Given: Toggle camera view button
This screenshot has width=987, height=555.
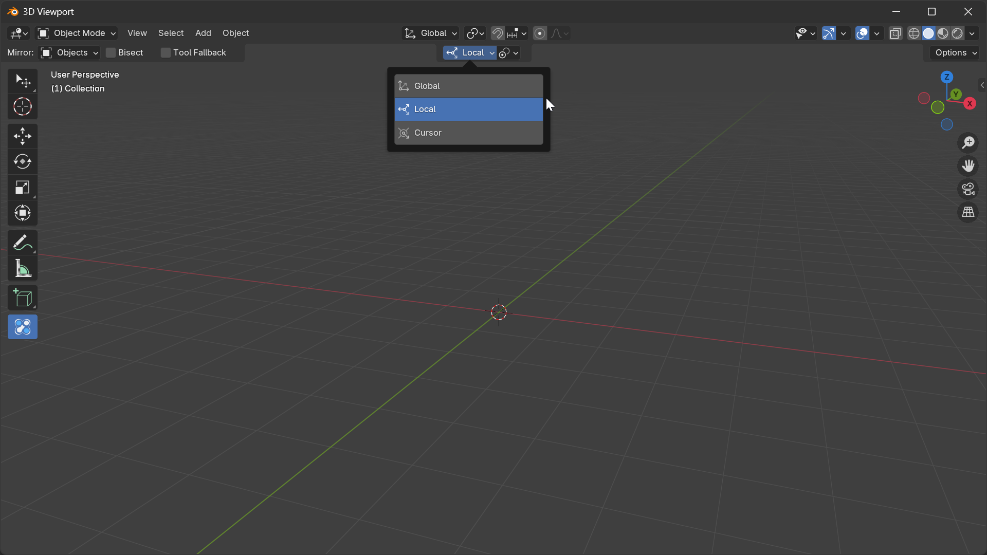Looking at the screenshot, I should pyautogui.click(x=968, y=189).
